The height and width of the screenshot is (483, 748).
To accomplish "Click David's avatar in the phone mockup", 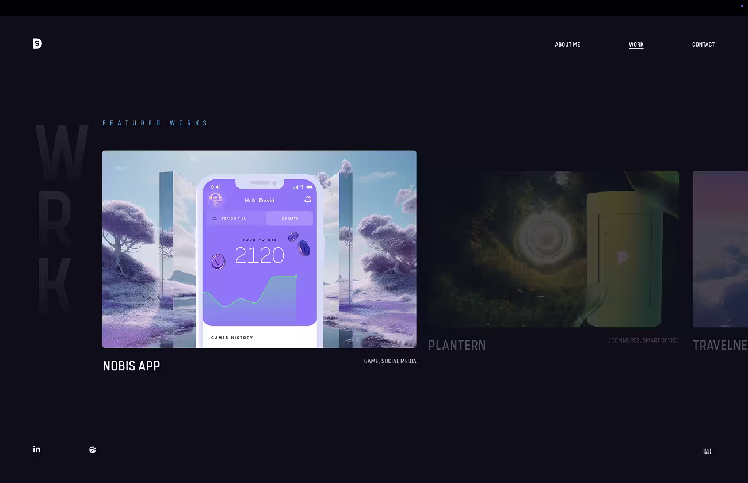I will pyautogui.click(x=216, y=200).
